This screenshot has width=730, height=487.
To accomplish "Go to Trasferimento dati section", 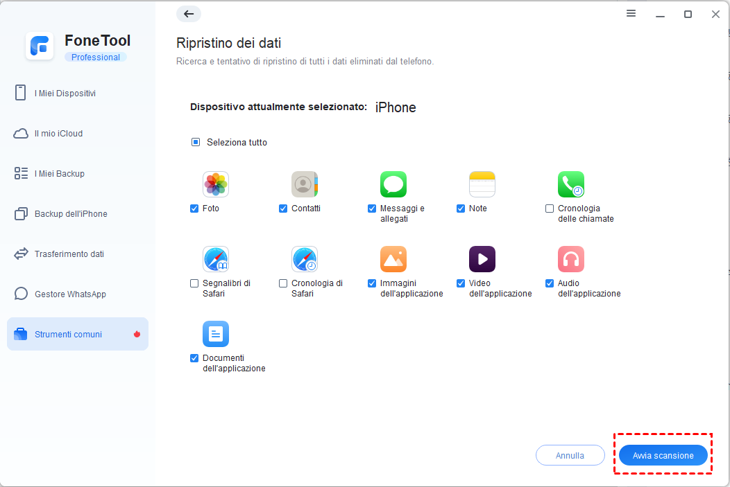I will tap(69, 254).
